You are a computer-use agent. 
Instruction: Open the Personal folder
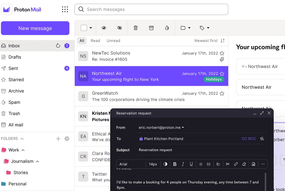pos(17,184)
